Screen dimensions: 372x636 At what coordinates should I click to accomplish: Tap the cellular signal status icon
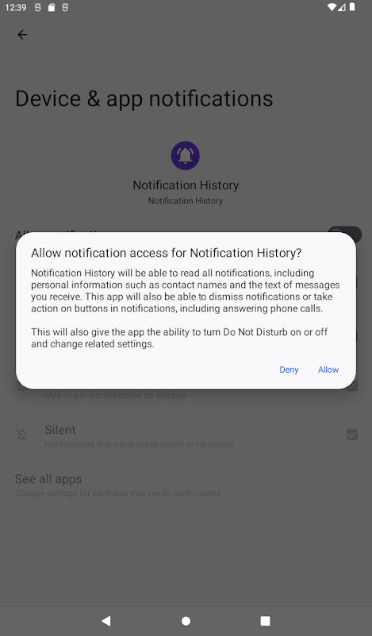[341, 7]
